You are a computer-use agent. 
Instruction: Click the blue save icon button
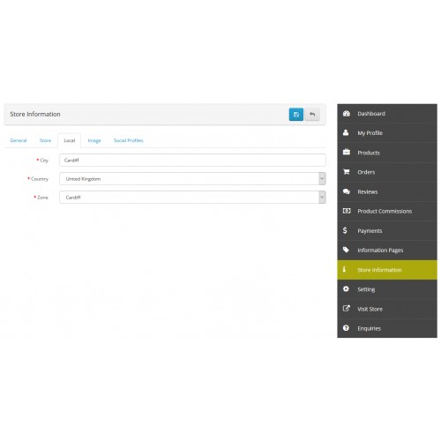click(296, 115)
